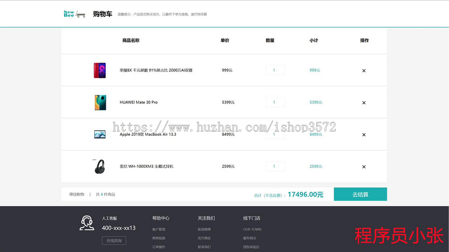
Task: Edit quantity field for 索尼 WH-1000XM3
Action: [x=275, y=166]
